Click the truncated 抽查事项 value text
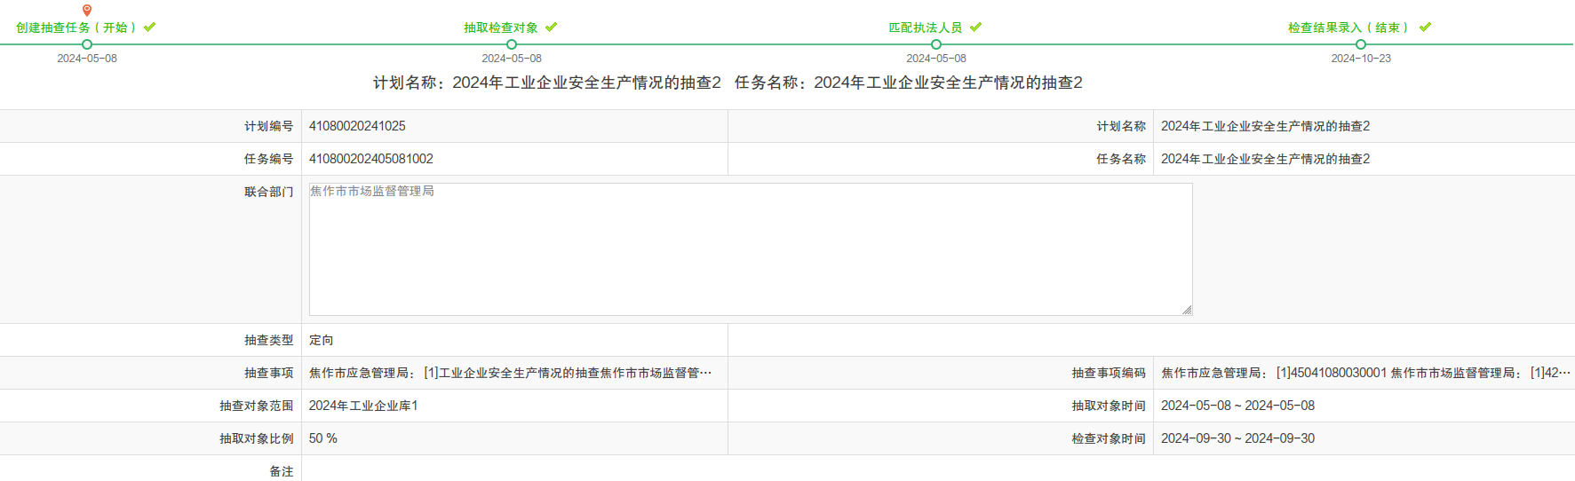 pos(510,373)
